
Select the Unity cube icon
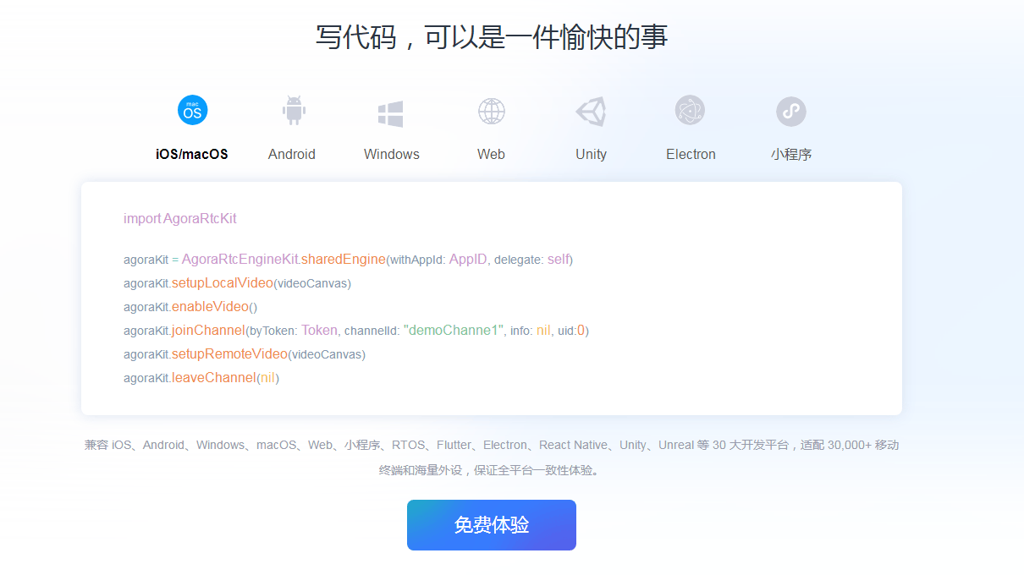[x=591, y=112]
